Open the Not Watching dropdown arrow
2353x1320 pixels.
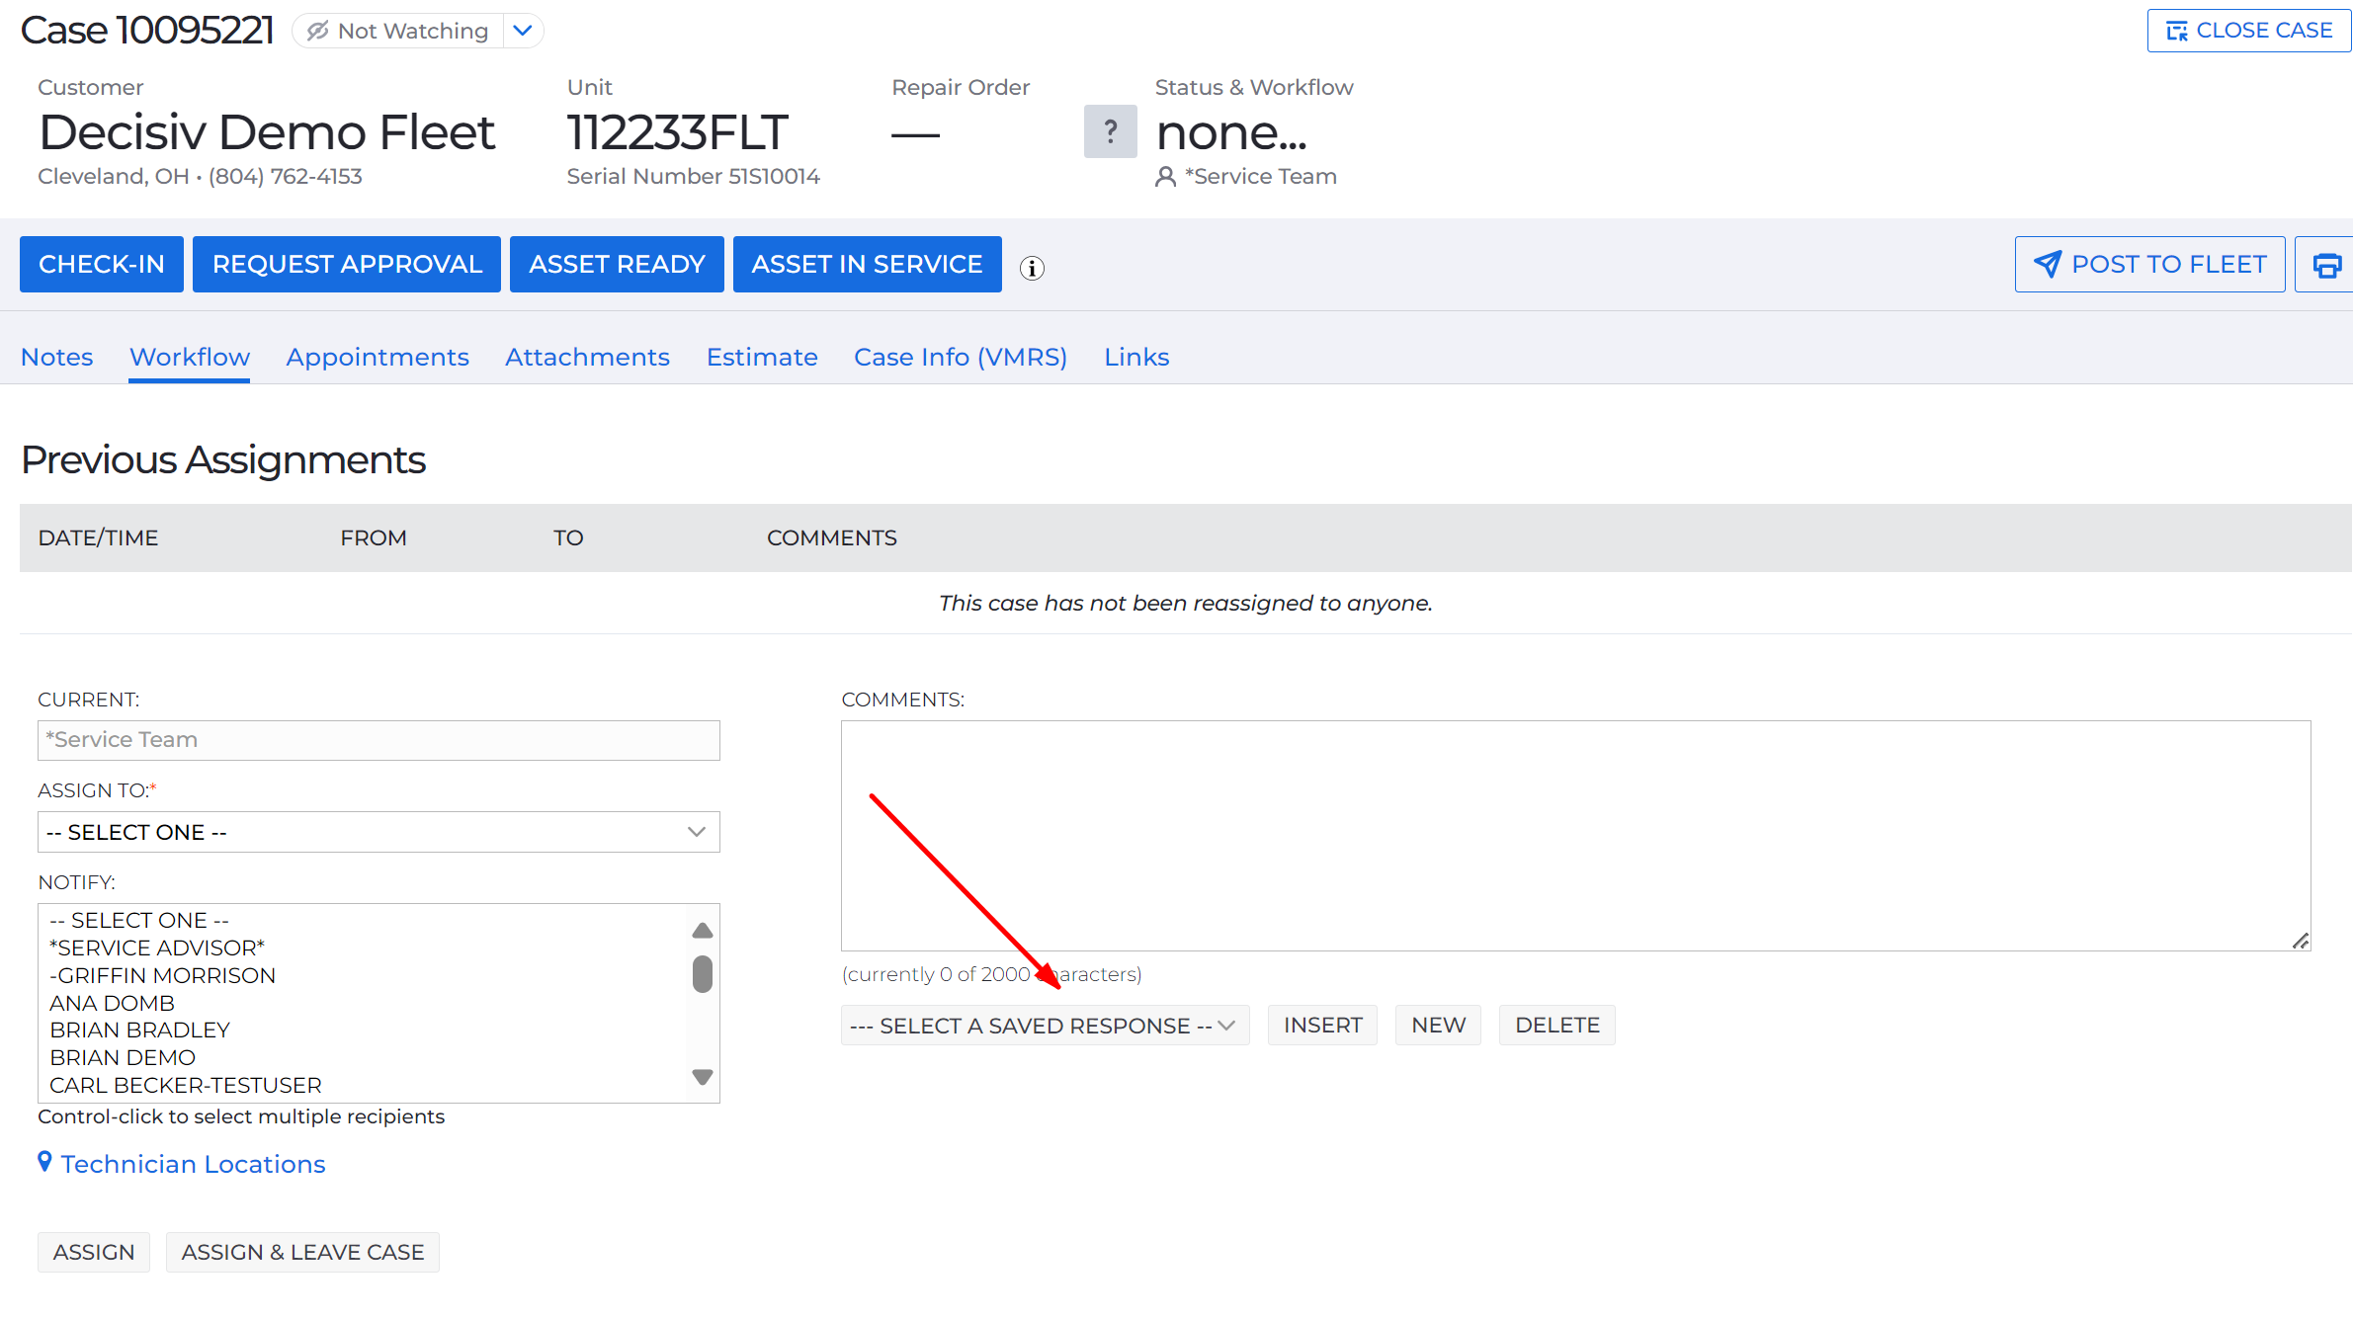click(523, 31)
